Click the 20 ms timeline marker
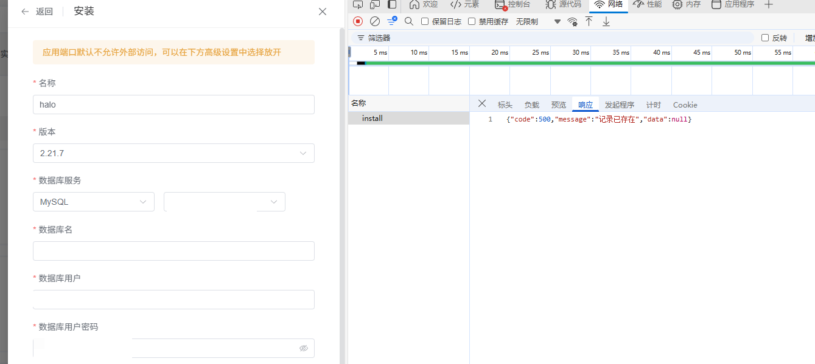Screen dimensions: 815x364 [500, 53]
